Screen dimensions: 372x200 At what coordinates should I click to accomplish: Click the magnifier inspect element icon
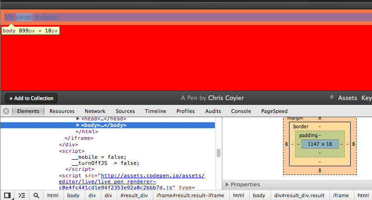[36, 195]
